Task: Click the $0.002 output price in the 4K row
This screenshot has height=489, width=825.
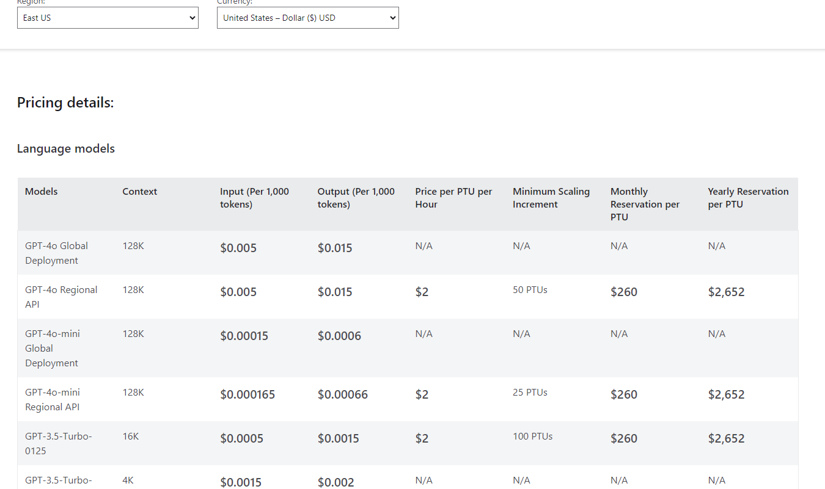Action: [335, 482]
